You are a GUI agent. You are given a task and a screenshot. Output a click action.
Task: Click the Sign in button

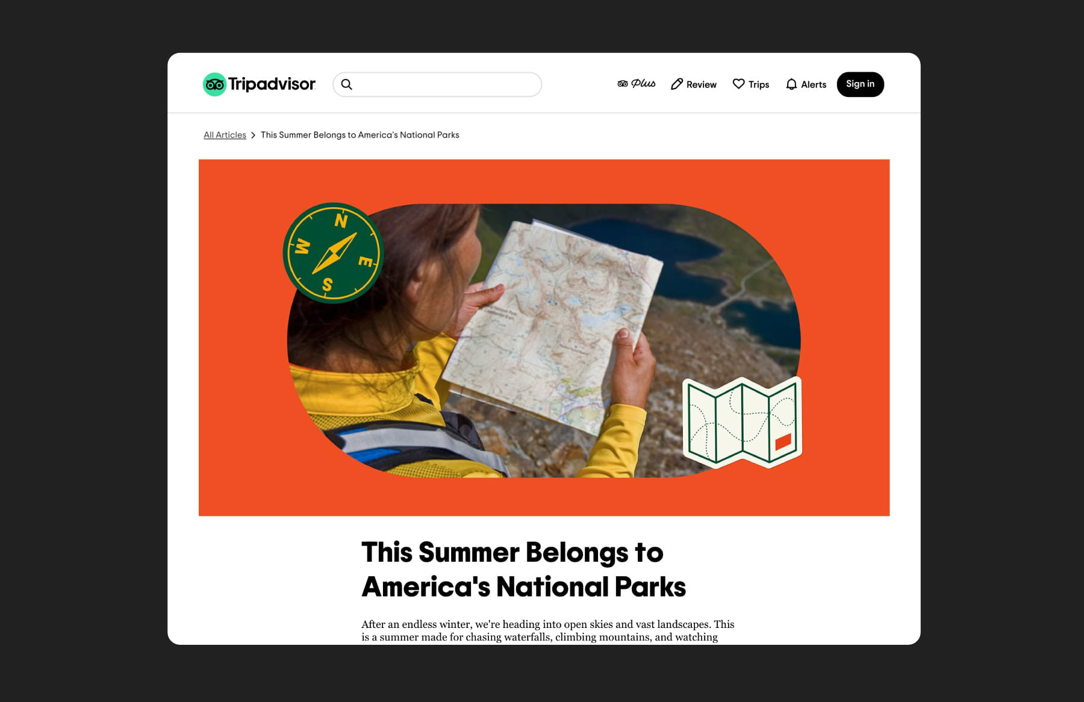pos(861,84)
